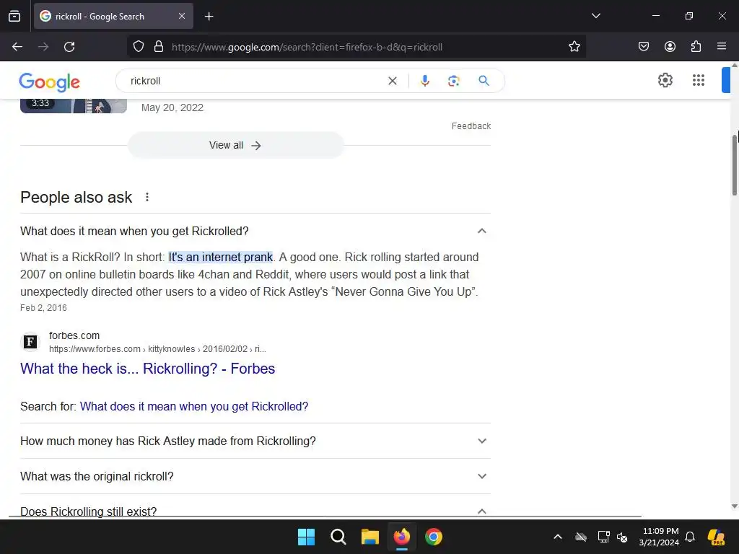The height and width of the screenshot is (554, 739).
Task: Open the Google apps grid
Action: (x=699, y=80)
